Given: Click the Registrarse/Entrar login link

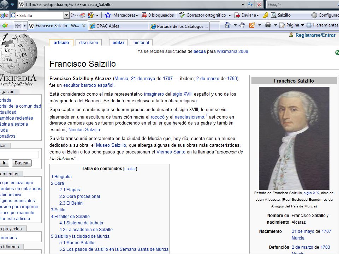Looking at the screenshot, I should click(x=315, y=35).
